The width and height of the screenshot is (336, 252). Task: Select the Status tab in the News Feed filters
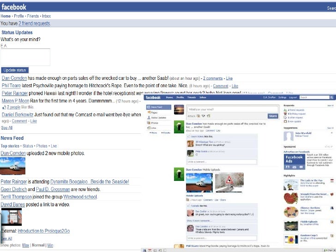28,146
